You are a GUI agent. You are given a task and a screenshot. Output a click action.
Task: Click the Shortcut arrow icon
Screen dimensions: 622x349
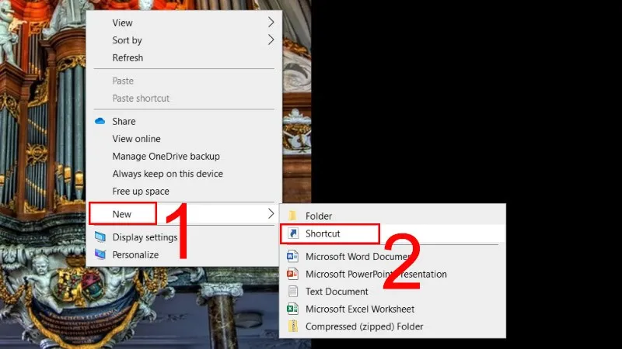pyautogui.click(x=293, y=233)
